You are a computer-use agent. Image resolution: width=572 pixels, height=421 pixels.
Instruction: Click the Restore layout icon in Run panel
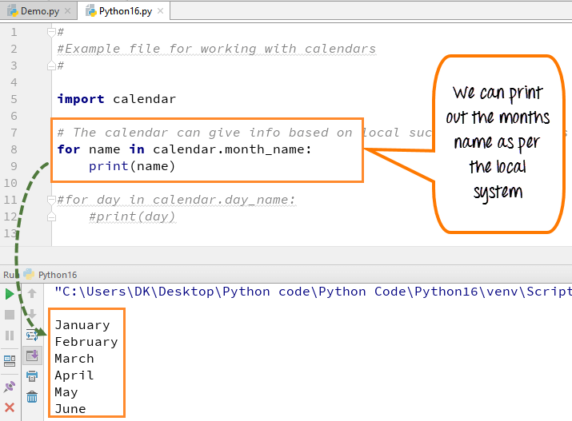point(10,360)
